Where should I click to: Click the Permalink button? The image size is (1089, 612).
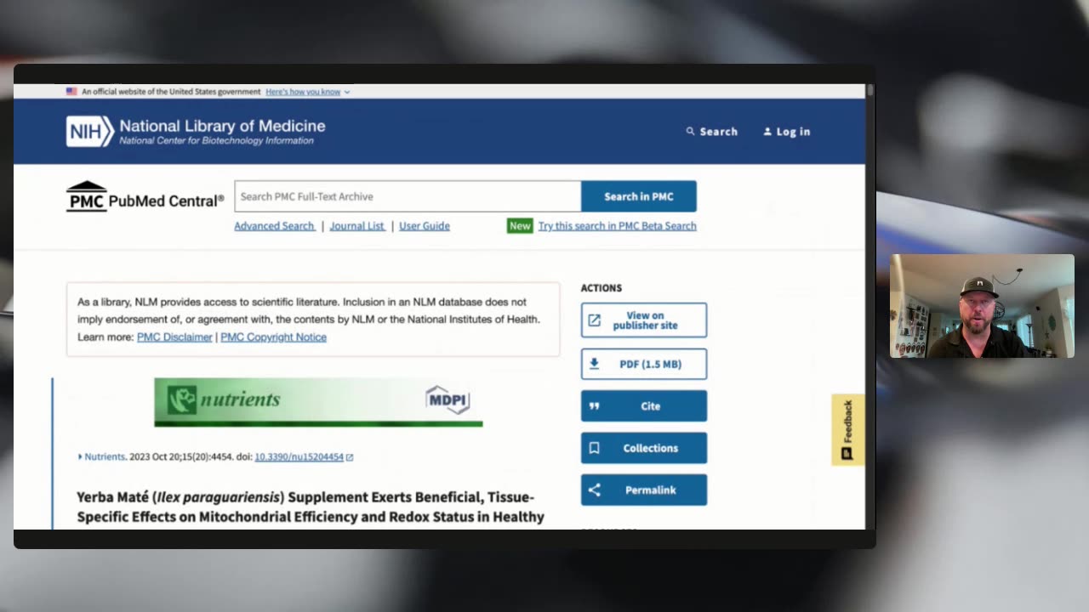click(644, 490)
